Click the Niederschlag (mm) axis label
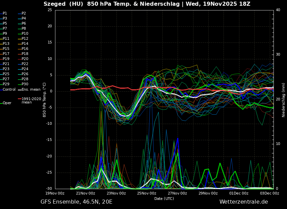Screen dimensions: 287x209 284,100
